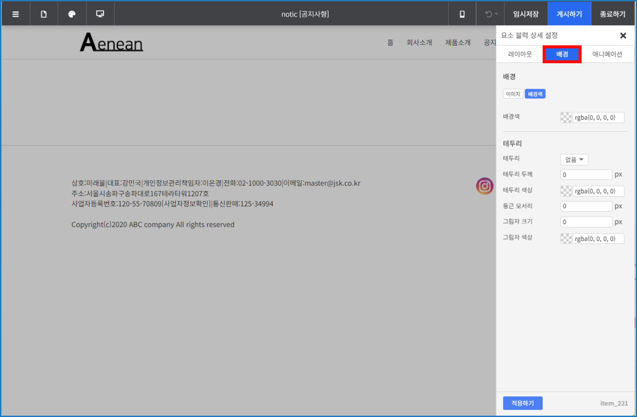Switch to mobile view icon
The width and height of the screenshot is (637, 417).
(462, 14)
